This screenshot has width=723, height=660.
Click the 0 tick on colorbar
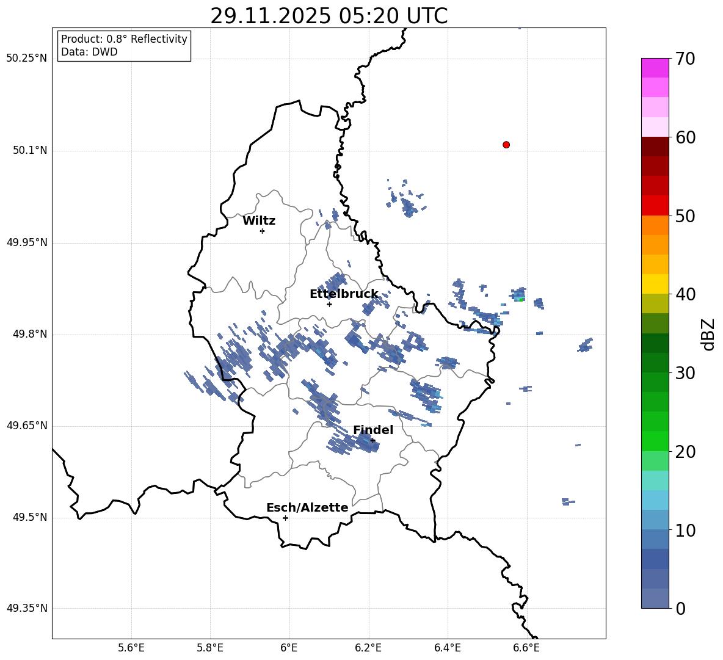coord(681,609)
